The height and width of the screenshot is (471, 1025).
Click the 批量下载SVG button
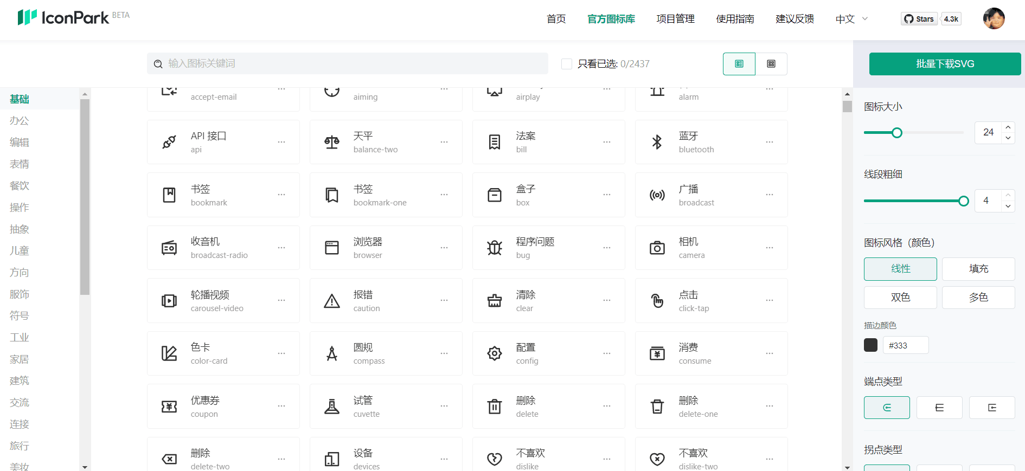tap(944, 64)
